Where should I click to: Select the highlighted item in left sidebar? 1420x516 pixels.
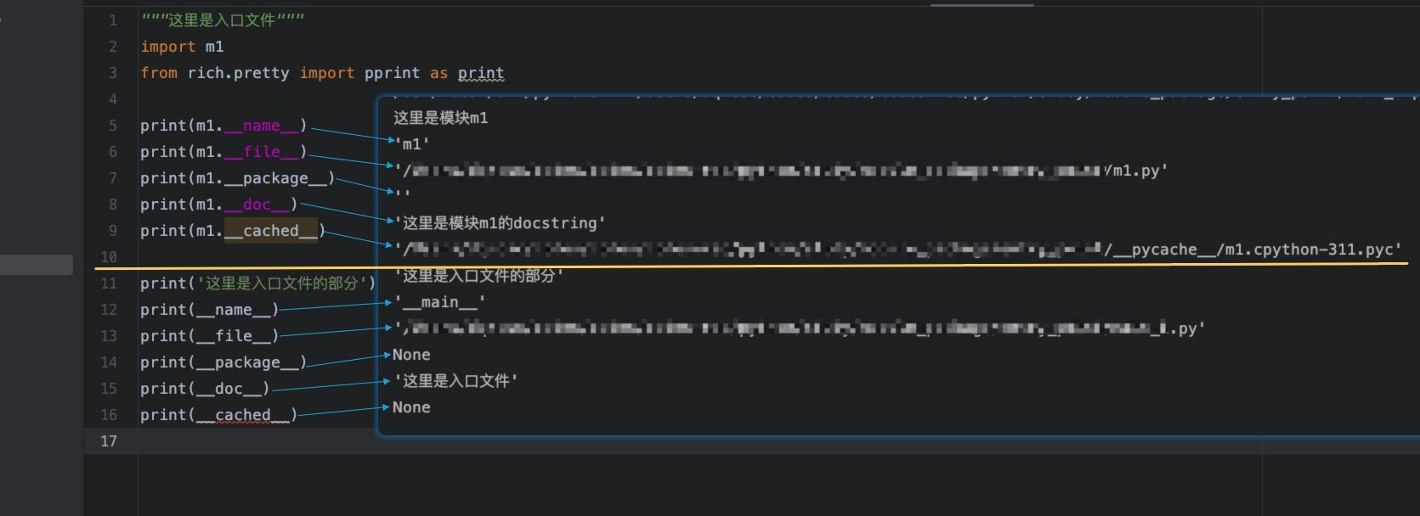(x=36, y=265)
